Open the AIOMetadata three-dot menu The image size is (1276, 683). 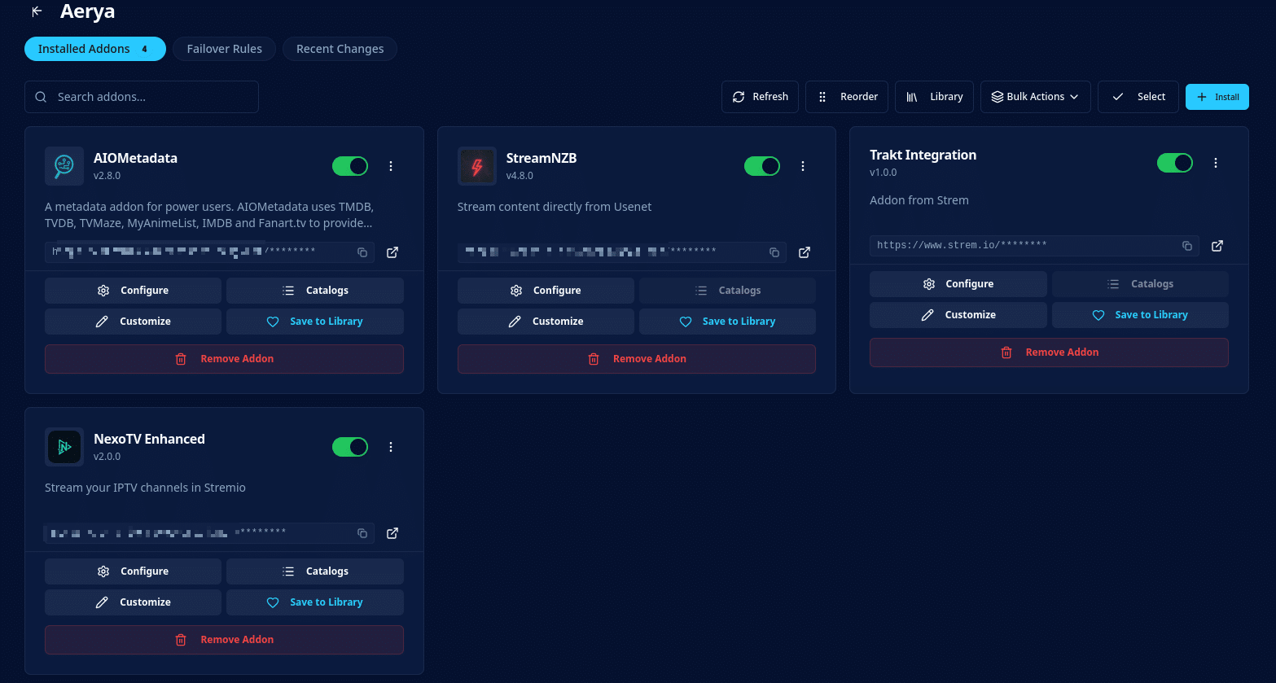click(x=391, y=166)
